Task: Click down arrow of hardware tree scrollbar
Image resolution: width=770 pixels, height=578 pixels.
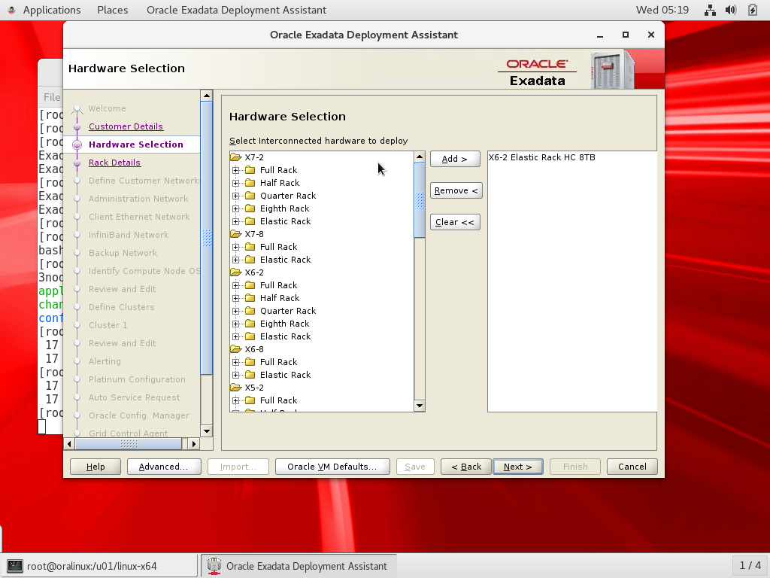Action: point(420,406)
